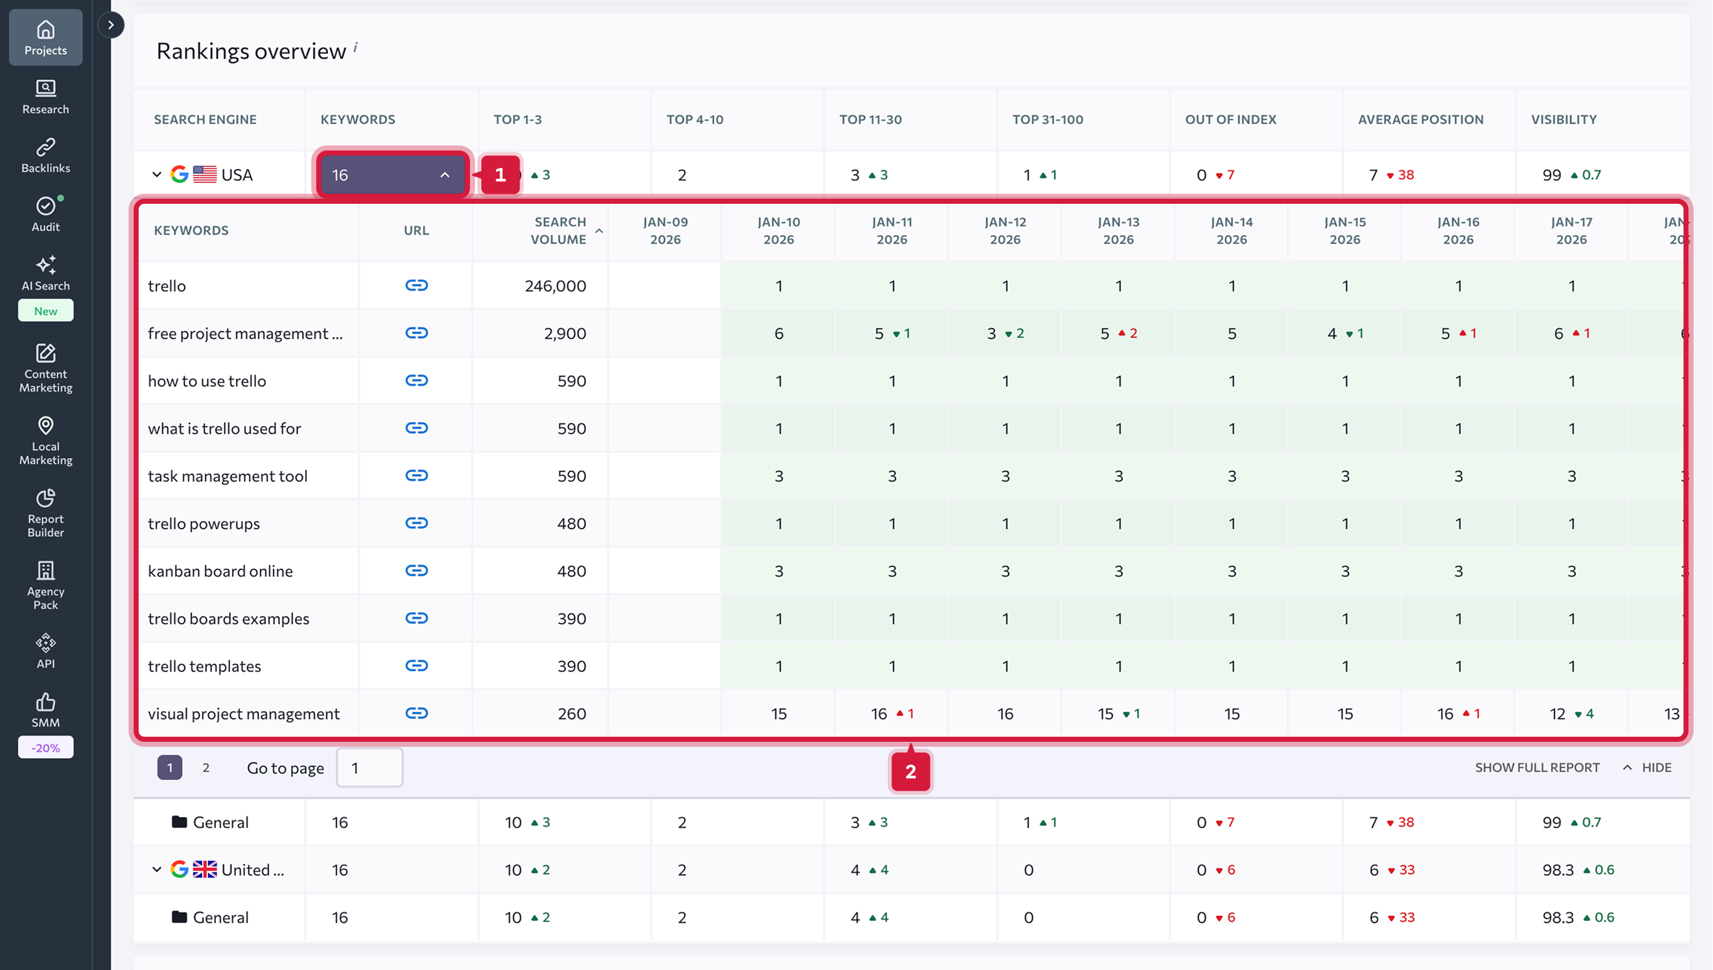The width and height of the screenshot is (1713, 970).
Task: Open the Report Builder tool
Action: click(x=45, y=513)
